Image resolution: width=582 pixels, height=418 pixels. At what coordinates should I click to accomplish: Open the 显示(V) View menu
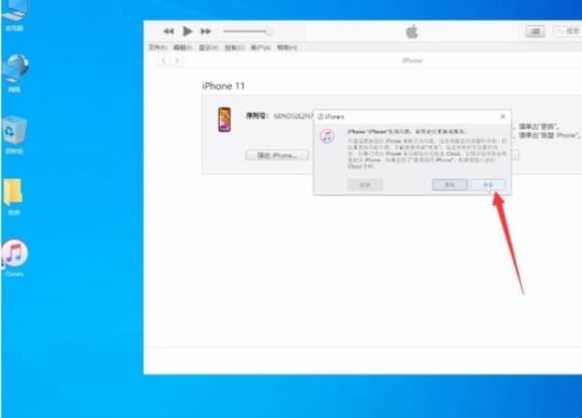pos(208,48)
